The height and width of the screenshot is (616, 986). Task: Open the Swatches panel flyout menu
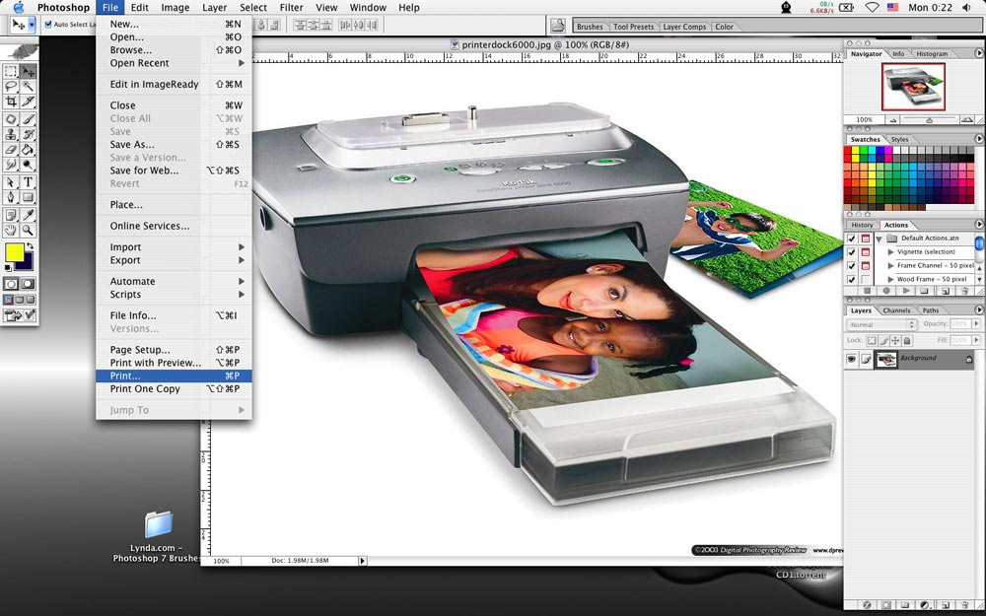point(978,139)
